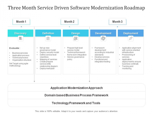Click 'Technology Framework and Tools' row
The height and width of the screenshot is (115, 153).
(76, 103)
